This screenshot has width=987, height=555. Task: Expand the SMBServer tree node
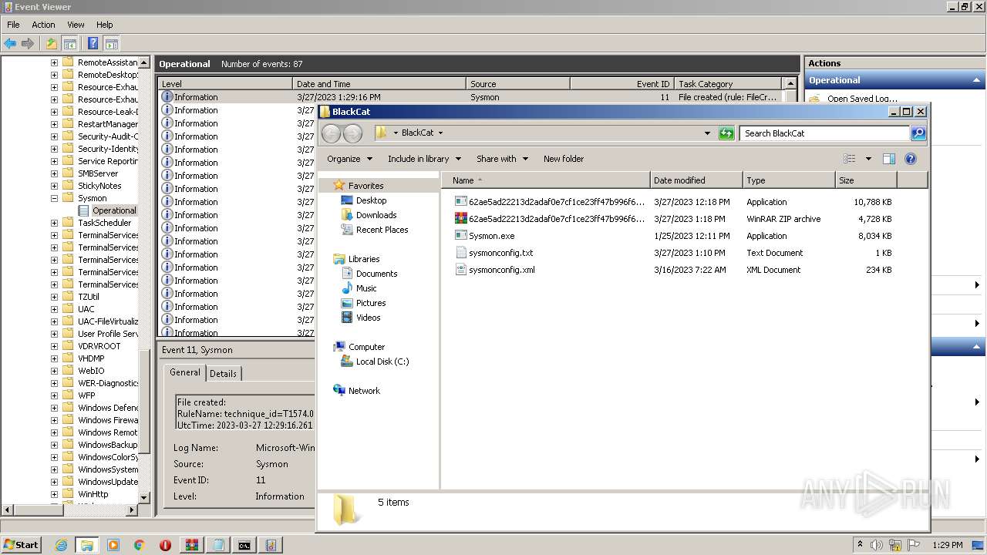54,173
